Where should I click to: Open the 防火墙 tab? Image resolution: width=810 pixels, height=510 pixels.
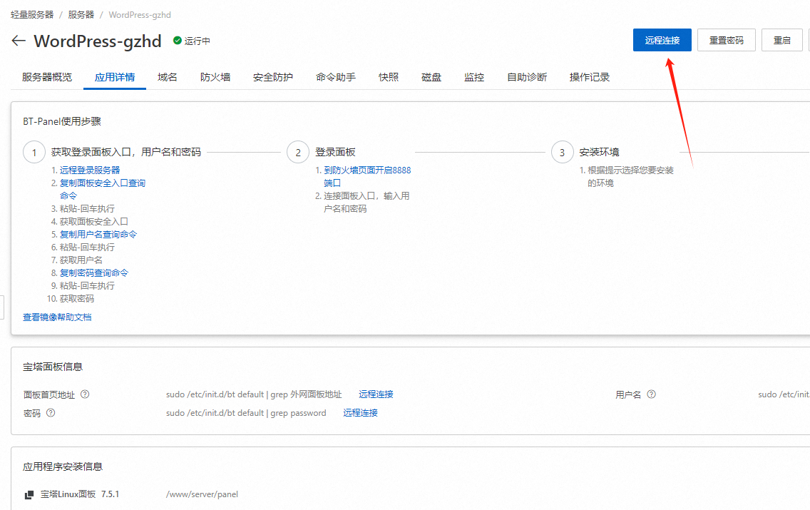[215, 77]
